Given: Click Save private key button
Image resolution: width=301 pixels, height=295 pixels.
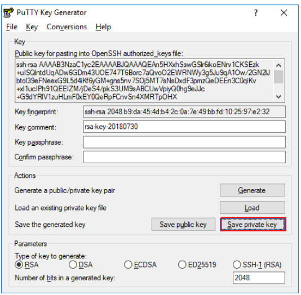Looking at the screenshot, I should click(253, 224).
